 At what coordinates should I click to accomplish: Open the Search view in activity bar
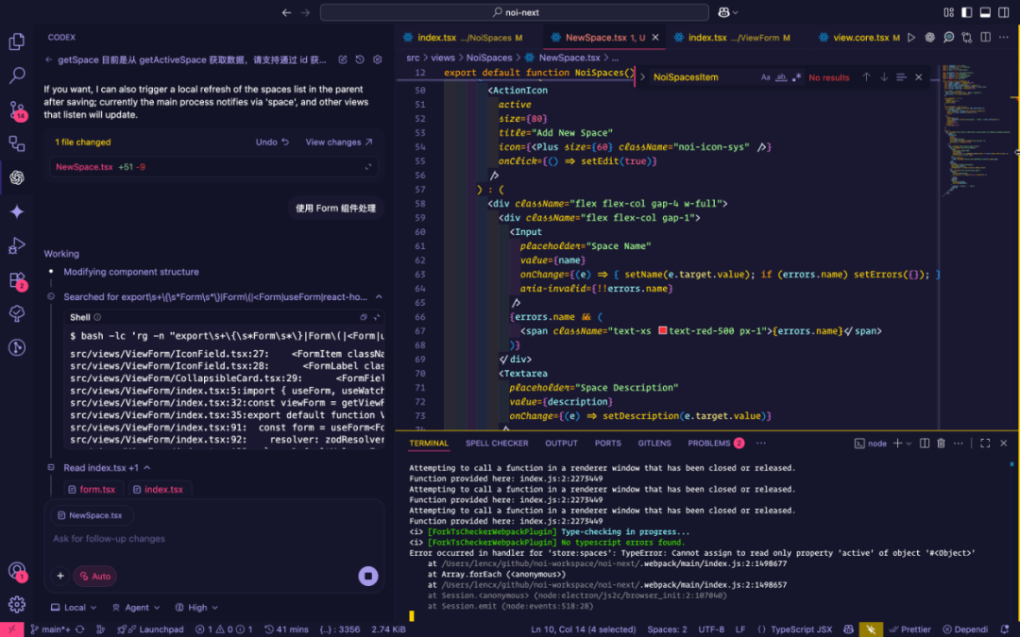tap(17, 75)
